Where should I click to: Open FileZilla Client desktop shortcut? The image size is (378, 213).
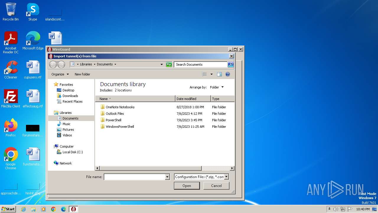[x=11, y=99]
